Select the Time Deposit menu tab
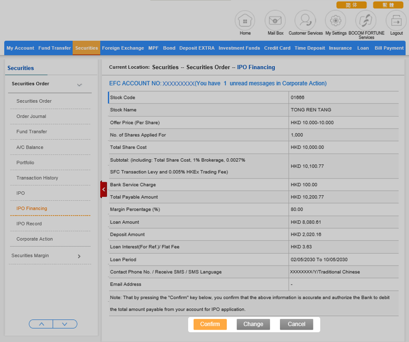The width and height of the screenshot is (409, 342). click(310, 48)
